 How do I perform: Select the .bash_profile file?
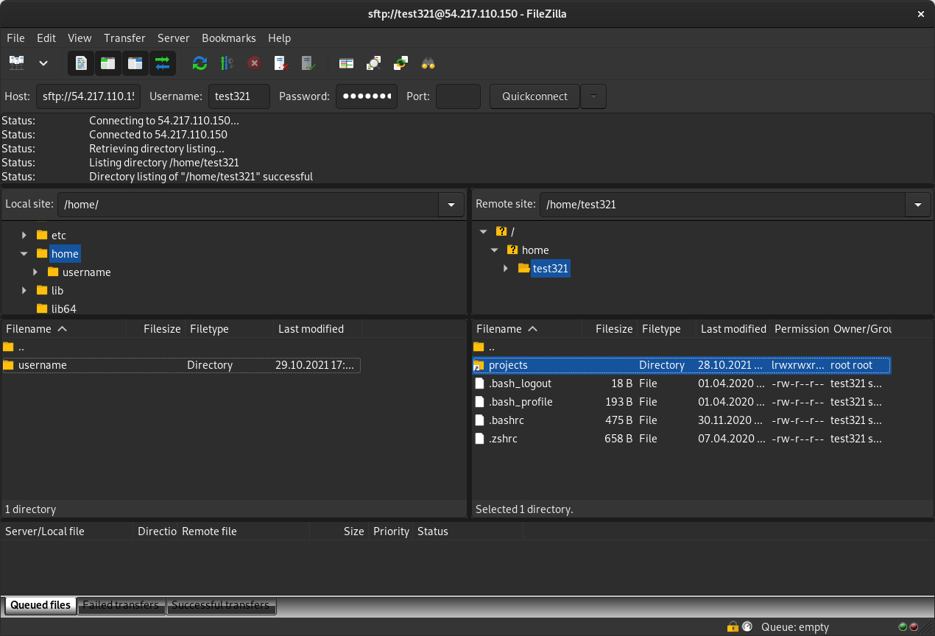click(681, 402)
